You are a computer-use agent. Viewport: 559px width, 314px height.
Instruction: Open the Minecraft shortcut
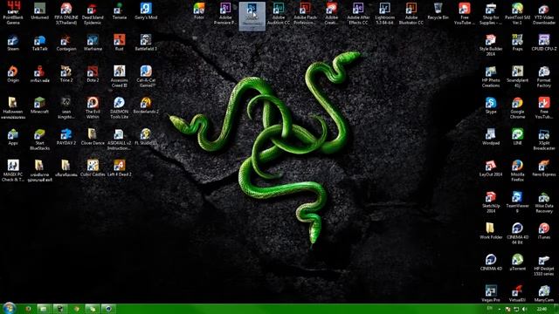[39, 106]
